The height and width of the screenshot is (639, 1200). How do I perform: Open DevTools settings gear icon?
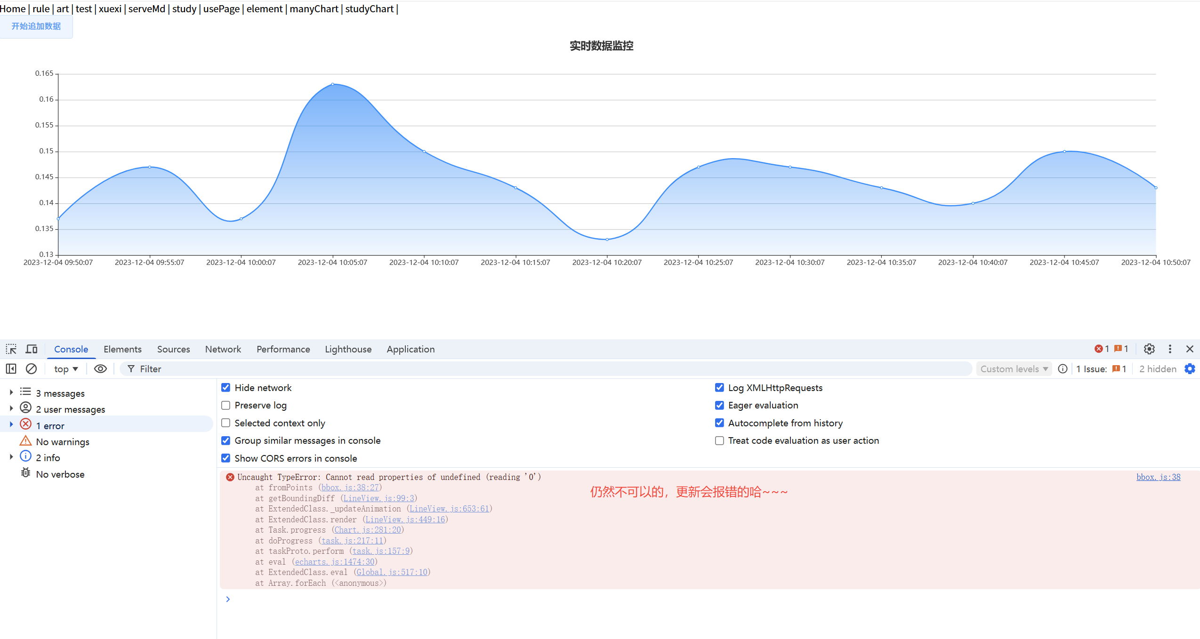click(1149, 349)
